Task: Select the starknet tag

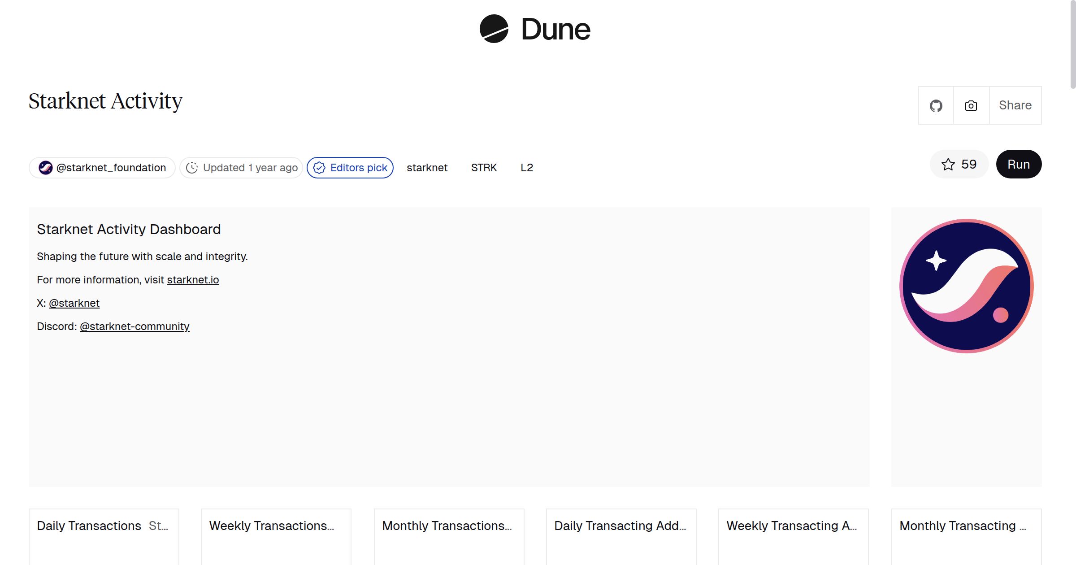Action: pos(427,168)
